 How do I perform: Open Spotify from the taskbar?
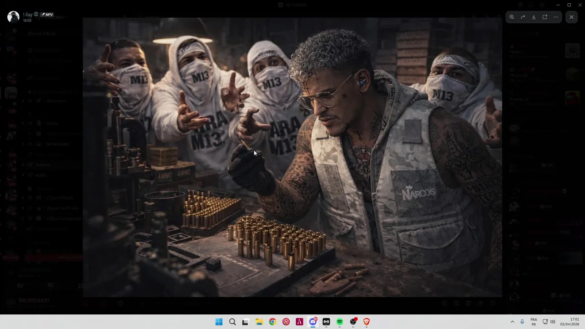(x=340, y=322)
